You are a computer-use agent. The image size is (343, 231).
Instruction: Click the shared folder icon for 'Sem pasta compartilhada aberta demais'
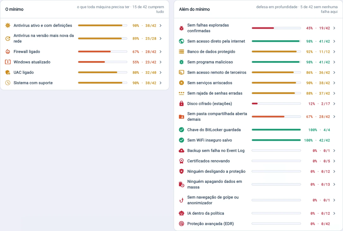(x=181, y=117)
